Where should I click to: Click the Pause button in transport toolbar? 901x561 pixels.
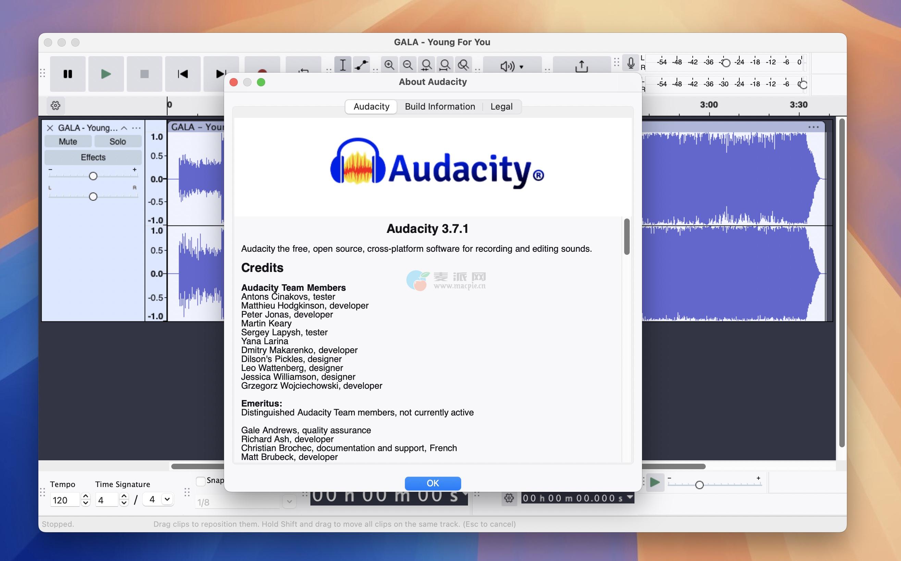(x=67, y=74)
